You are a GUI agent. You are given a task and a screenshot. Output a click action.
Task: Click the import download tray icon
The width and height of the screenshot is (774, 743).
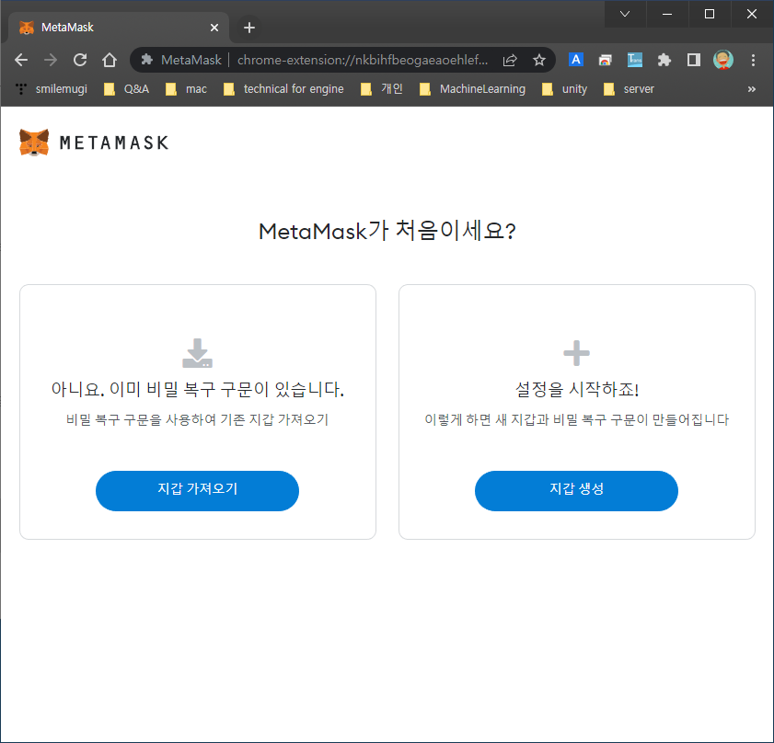tap(197, 353)
